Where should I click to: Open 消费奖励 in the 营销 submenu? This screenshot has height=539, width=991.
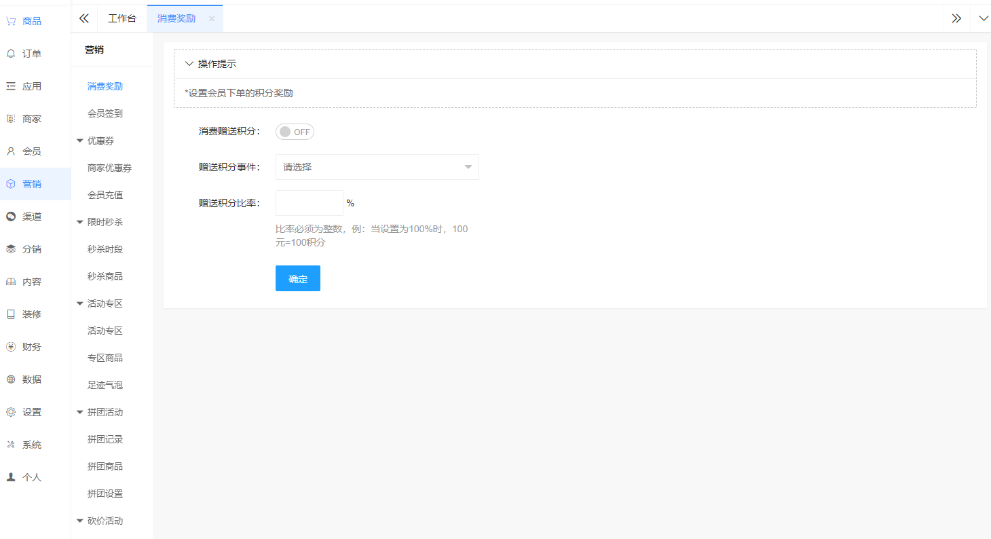[105, 86]
